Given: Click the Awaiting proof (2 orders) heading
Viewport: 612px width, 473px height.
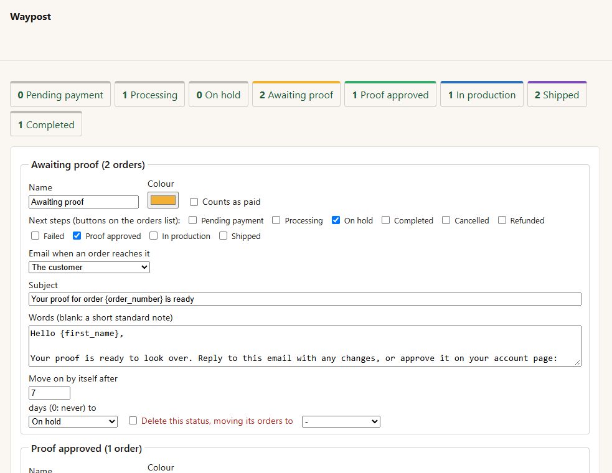Looking at the screenshot, I should point(88,165).
